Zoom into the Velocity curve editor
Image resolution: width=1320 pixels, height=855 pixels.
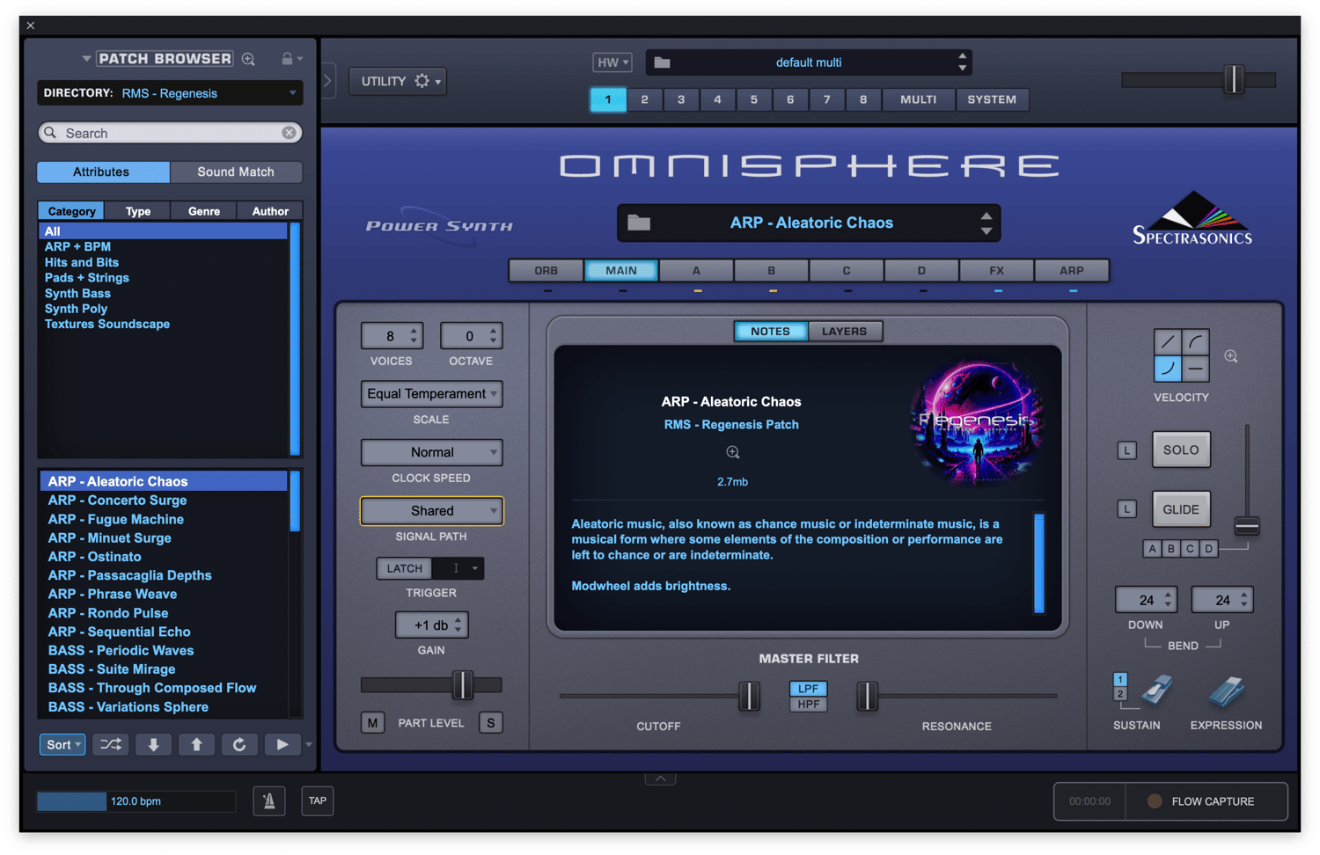tap(1231, 356)
